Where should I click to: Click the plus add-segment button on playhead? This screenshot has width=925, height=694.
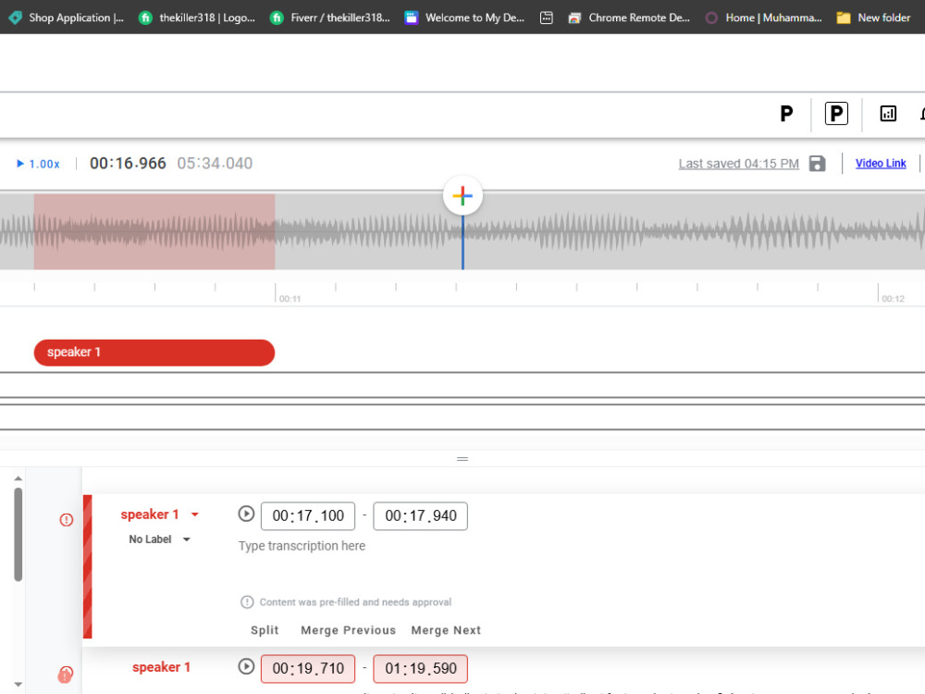pyautogui.click(x=462, y=195)
